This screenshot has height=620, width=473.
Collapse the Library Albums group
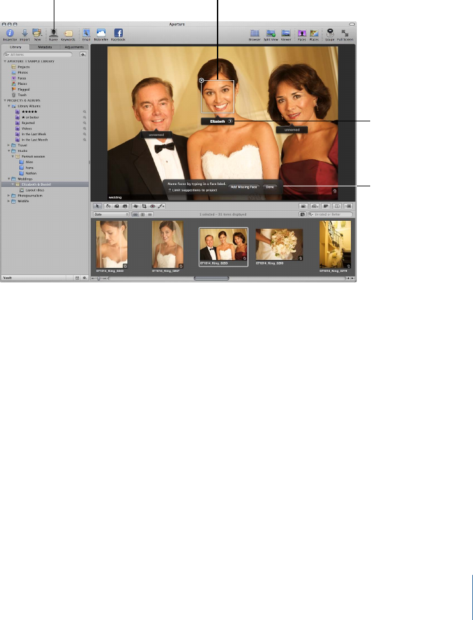[x=9, y=106]
